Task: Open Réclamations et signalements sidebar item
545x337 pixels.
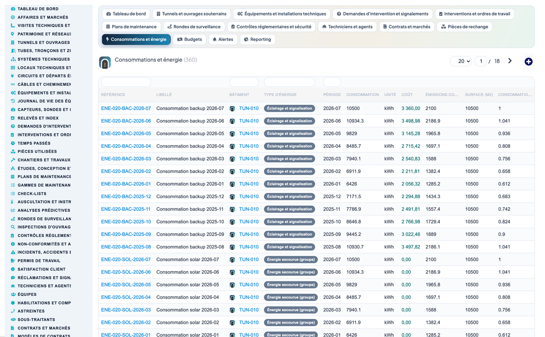Action: click(x=41, y=278)
